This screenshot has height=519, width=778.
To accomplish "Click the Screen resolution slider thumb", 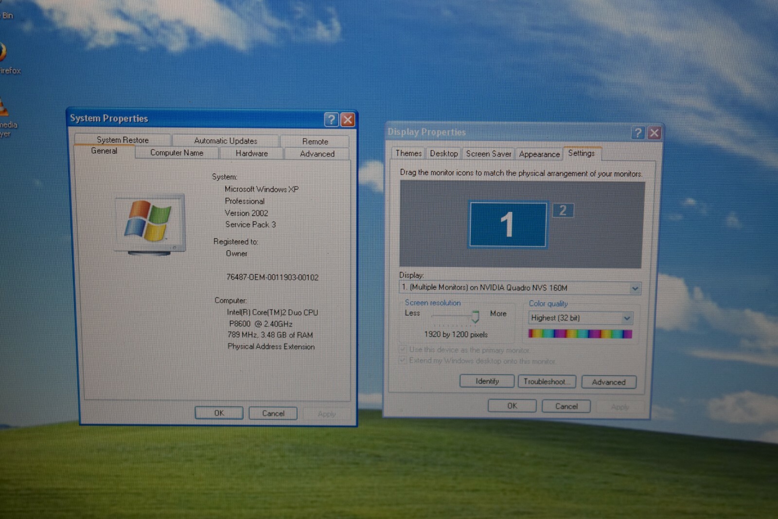I will (476, 317).
